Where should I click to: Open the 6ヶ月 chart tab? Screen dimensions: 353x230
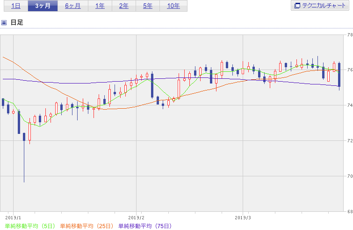point(73,6)
